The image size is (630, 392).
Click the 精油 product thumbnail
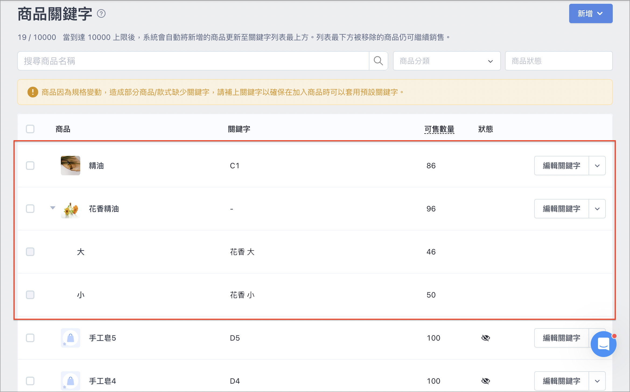[71, 166]
